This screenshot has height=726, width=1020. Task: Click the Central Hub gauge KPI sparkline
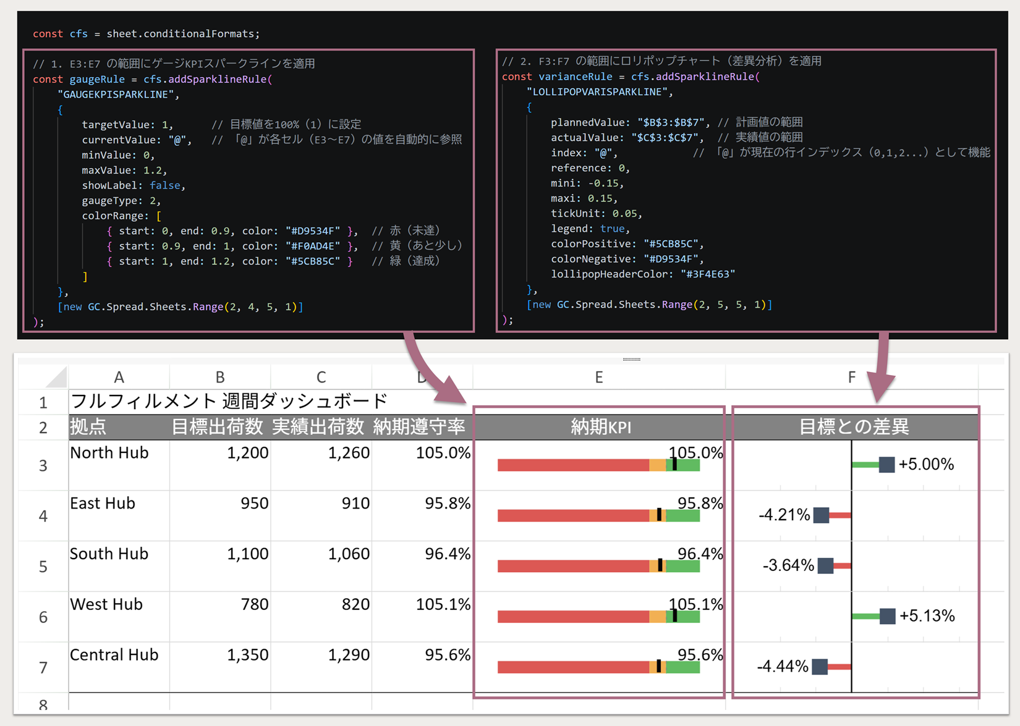point(598,667)
